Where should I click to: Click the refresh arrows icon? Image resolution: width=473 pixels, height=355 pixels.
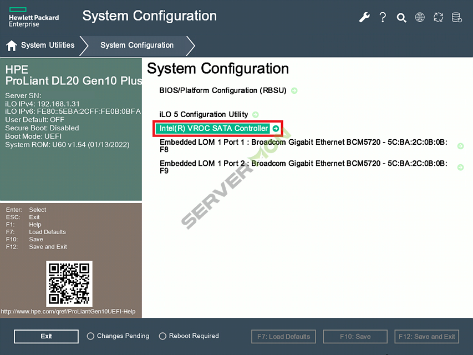pyautogui.click(x=438, y=17)
